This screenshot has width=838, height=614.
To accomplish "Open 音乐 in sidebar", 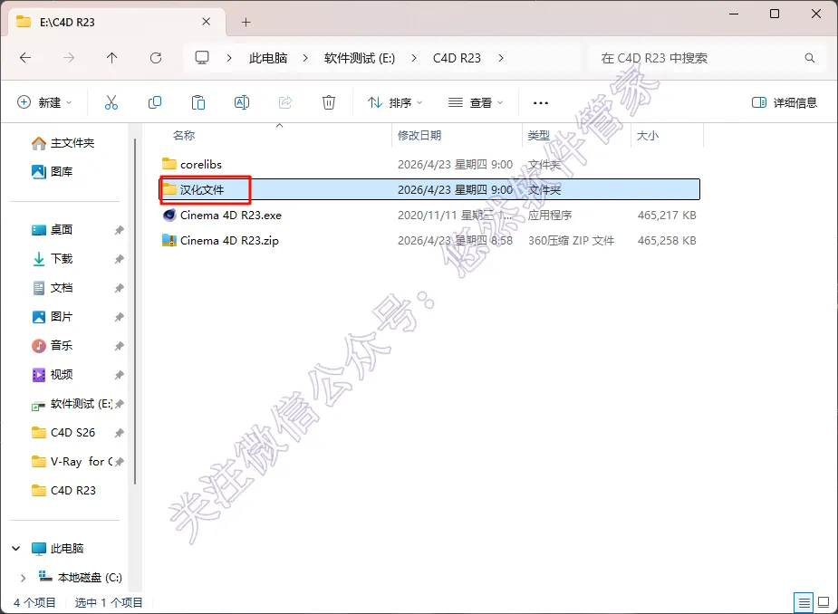I will click(53, 345).
